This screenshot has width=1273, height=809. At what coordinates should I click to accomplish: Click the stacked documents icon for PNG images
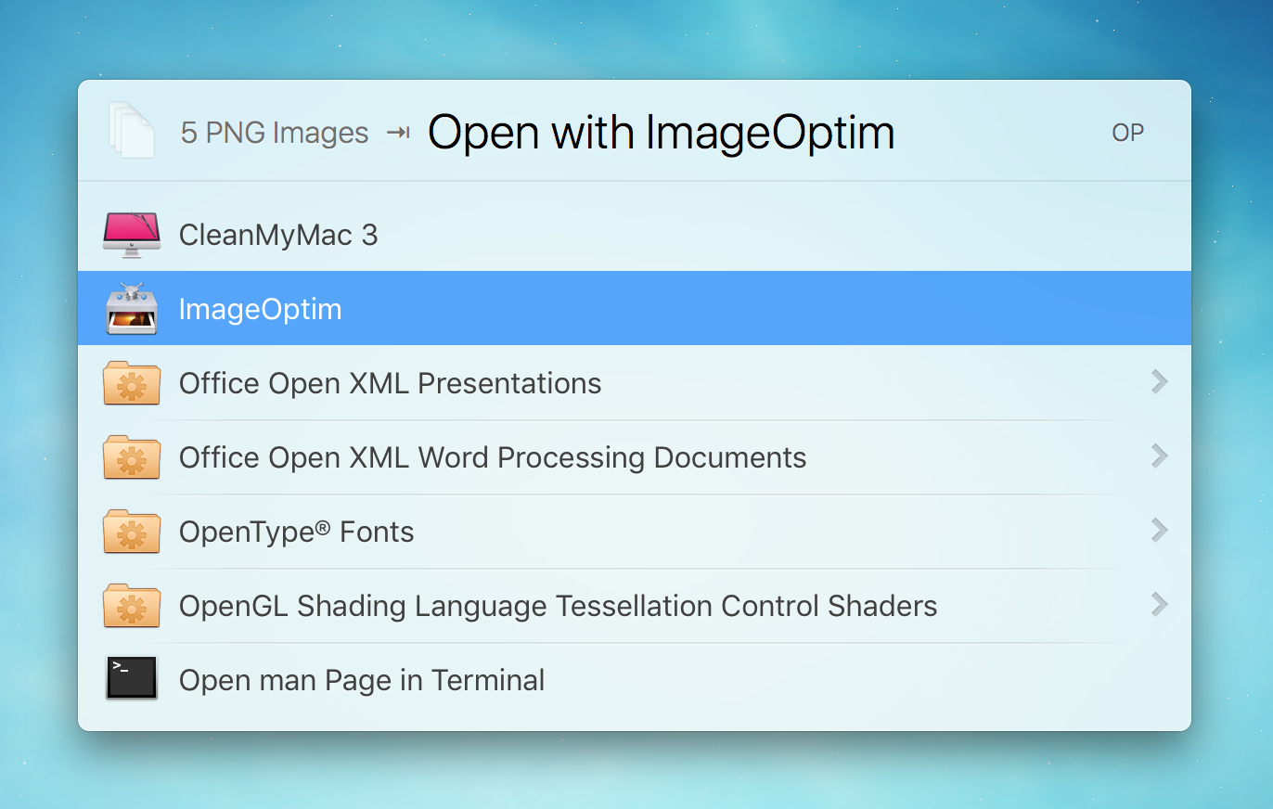[x=131, y=130]
